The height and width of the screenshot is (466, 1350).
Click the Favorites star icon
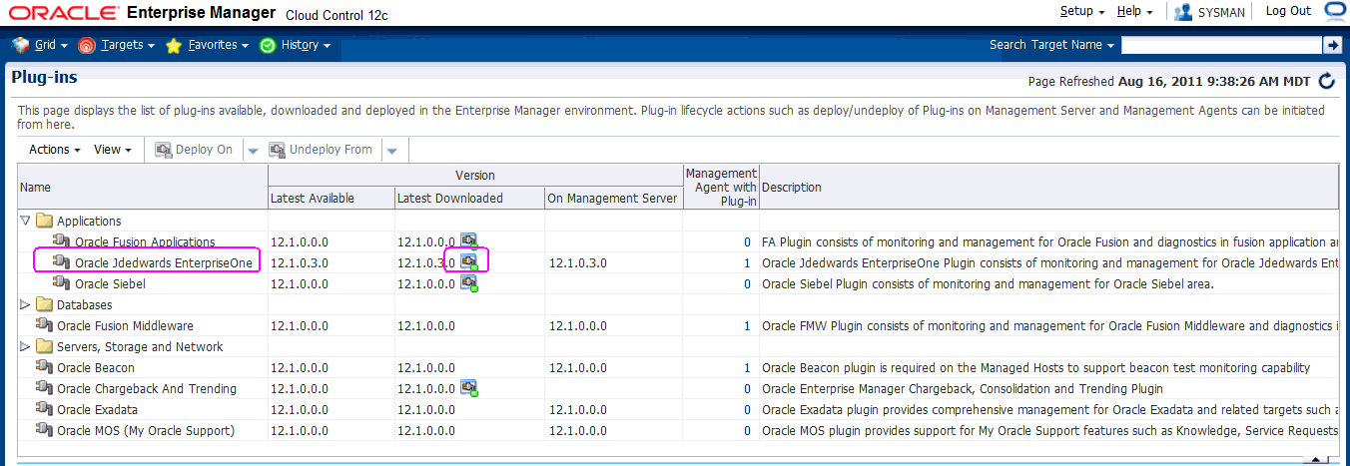[x=174, y=45]
